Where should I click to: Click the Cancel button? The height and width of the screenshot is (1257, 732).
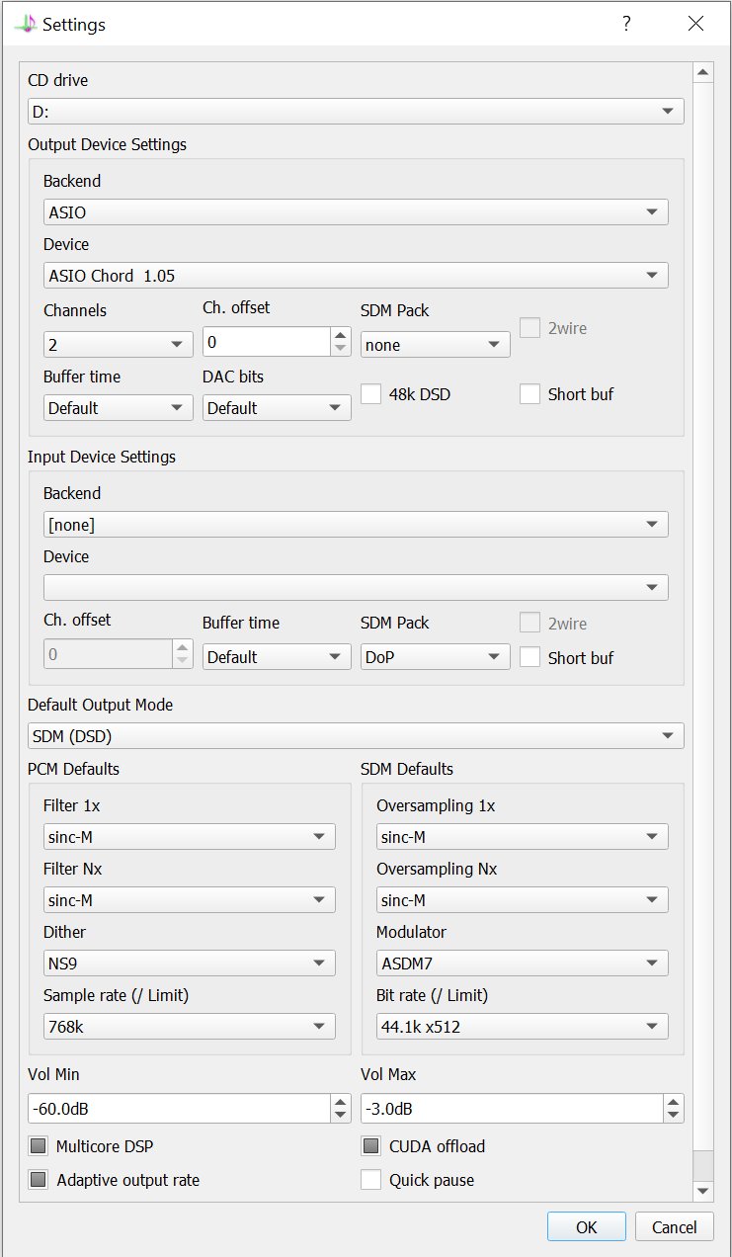[x=674, y=1227]
